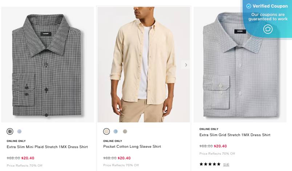Image resolution: width=292 pixels, height=171 pixels.
Task: Click the $20.40 price of Grid Stretch shirt
Action: click(x=220, y=146)
